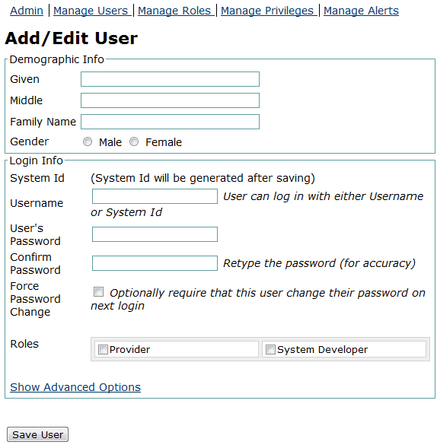Focus the Middle name input
Image resolution: width=437 pixels, height=445 pixels.
click(x=170, y=100)
